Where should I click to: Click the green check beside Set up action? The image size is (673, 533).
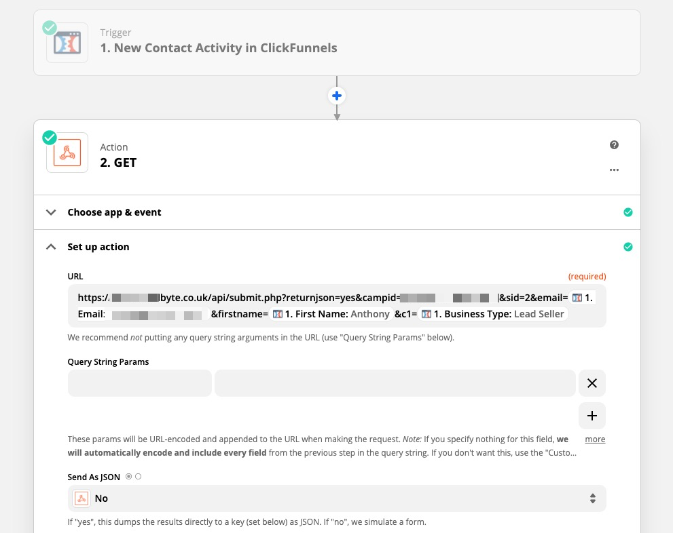(x=628, y=247)
